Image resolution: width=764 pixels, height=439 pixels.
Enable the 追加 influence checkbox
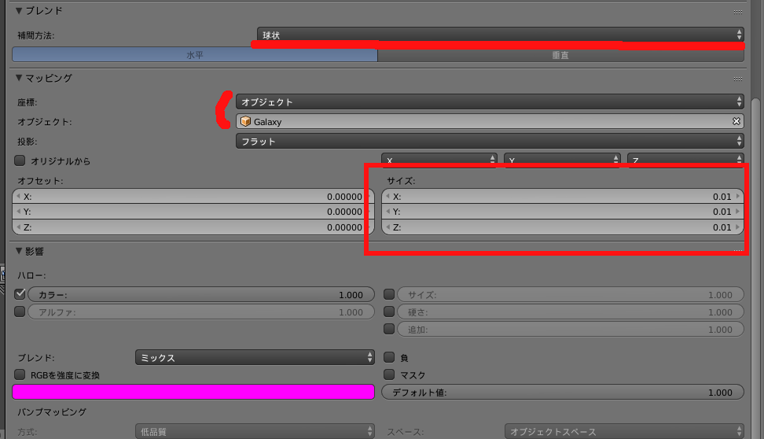tap(389, 329)
